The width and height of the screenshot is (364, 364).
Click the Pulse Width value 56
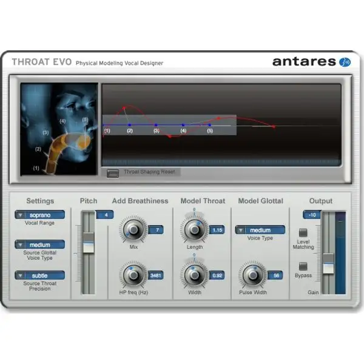(275, 275)
